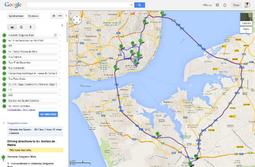Click the +Marcos profile link
This screenshot has width=255, height=167.
207,5
